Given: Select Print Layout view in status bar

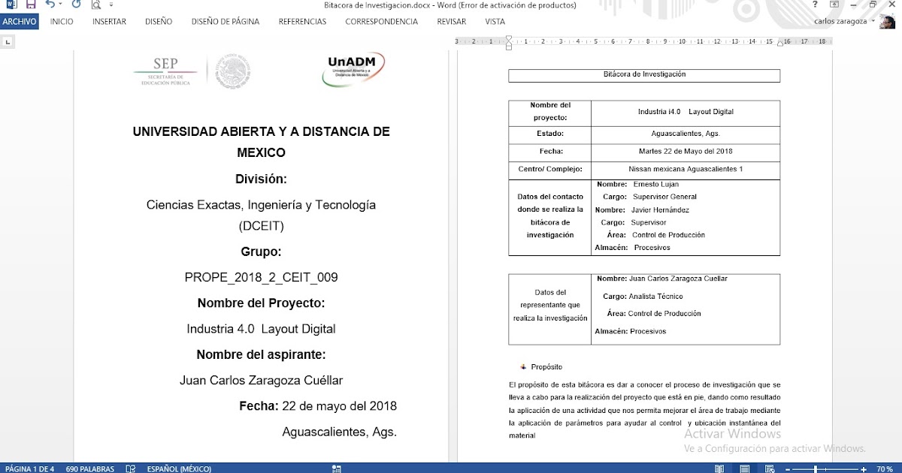Looking at the screenshot, I should pos(746,468).
